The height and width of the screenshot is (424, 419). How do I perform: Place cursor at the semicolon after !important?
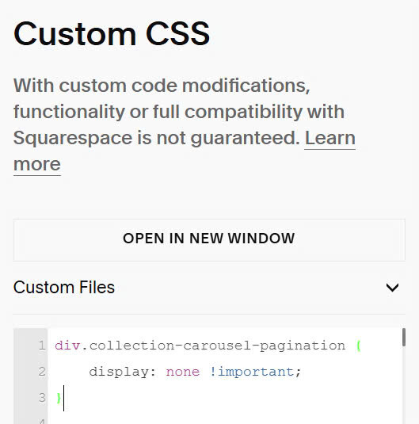point(298,372)
